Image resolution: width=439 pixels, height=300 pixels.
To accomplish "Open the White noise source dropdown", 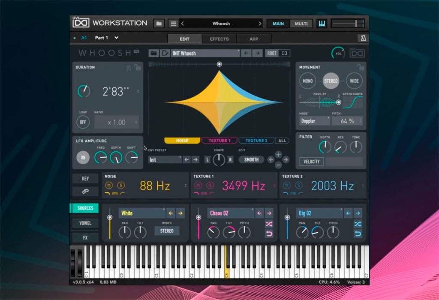I will [x=142, y=213].
